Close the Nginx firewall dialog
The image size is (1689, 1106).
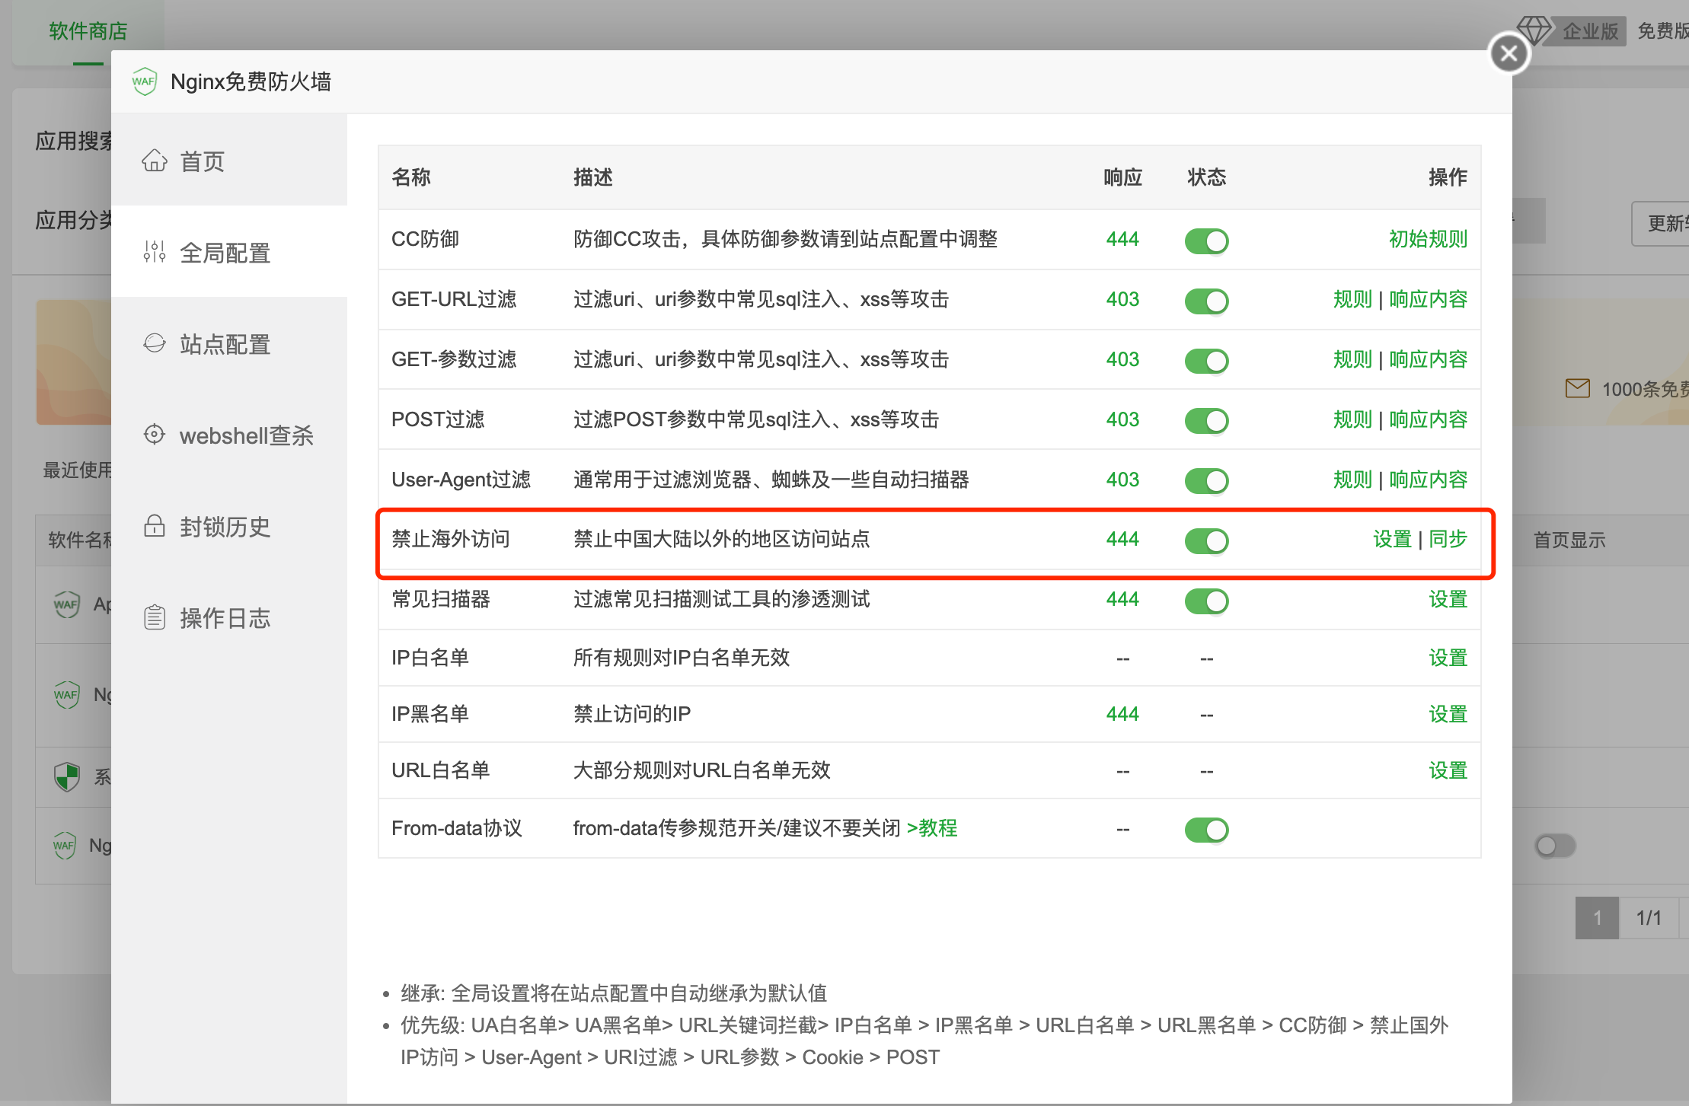point(1509,53)
